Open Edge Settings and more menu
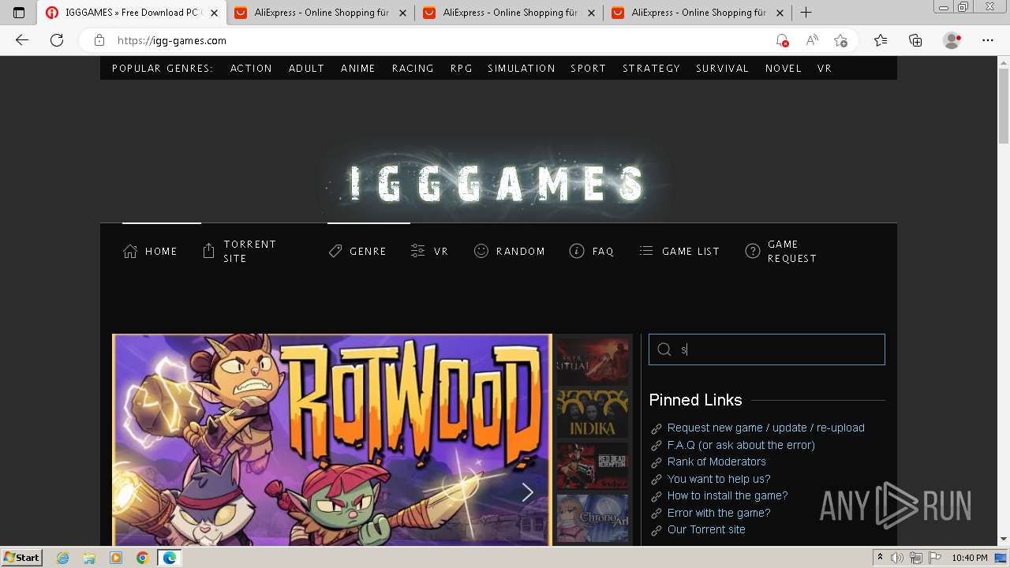This screenshot has height=568, width=1010. (988, 40)
